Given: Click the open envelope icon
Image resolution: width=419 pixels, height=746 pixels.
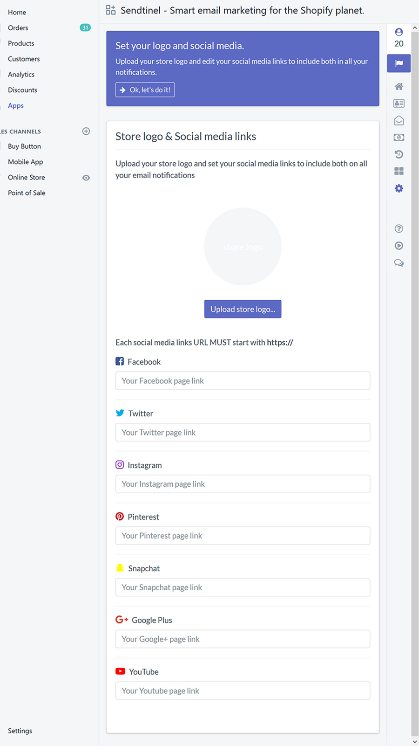Looking at the screenshot, I should click(399, 121).
